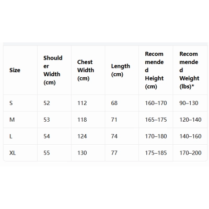
Task: Select the S size row label
Action: [11, 103]
